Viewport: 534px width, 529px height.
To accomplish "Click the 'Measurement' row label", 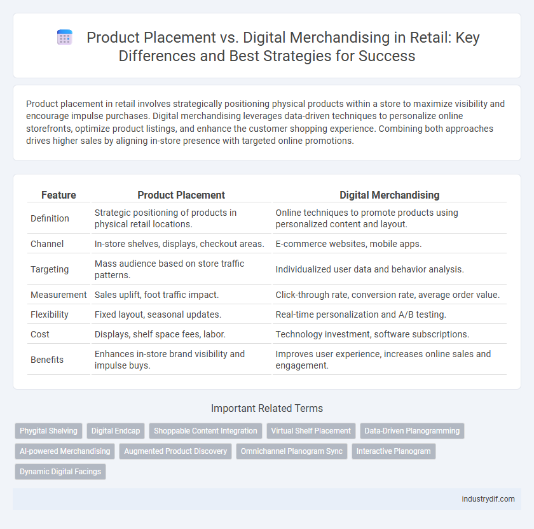I will click(x=58, y=295).
